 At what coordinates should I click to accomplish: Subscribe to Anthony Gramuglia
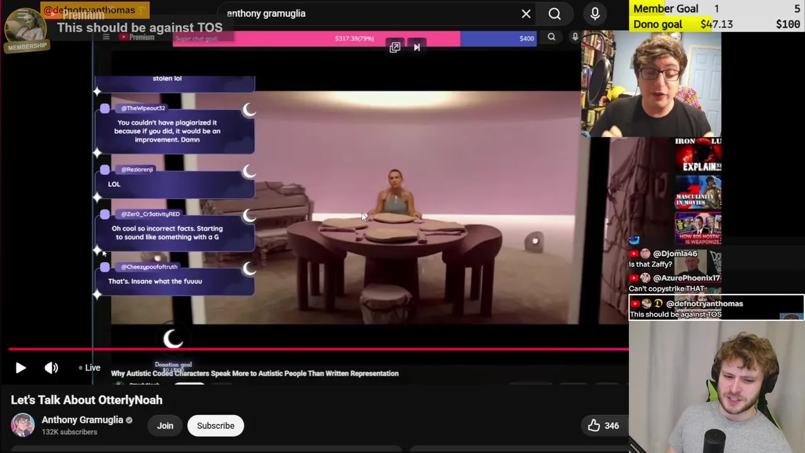click(x=216, y=426)
